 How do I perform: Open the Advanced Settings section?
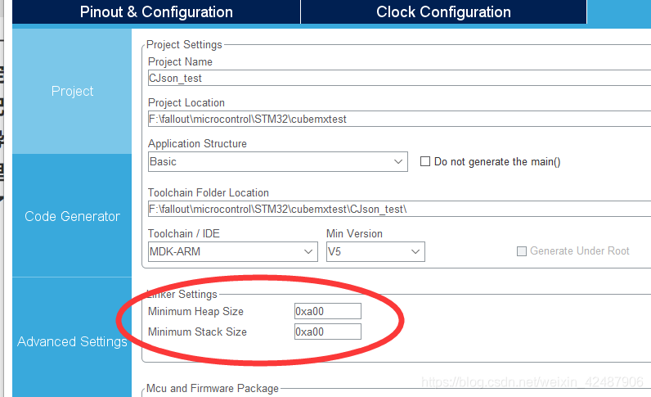(72, 341)
